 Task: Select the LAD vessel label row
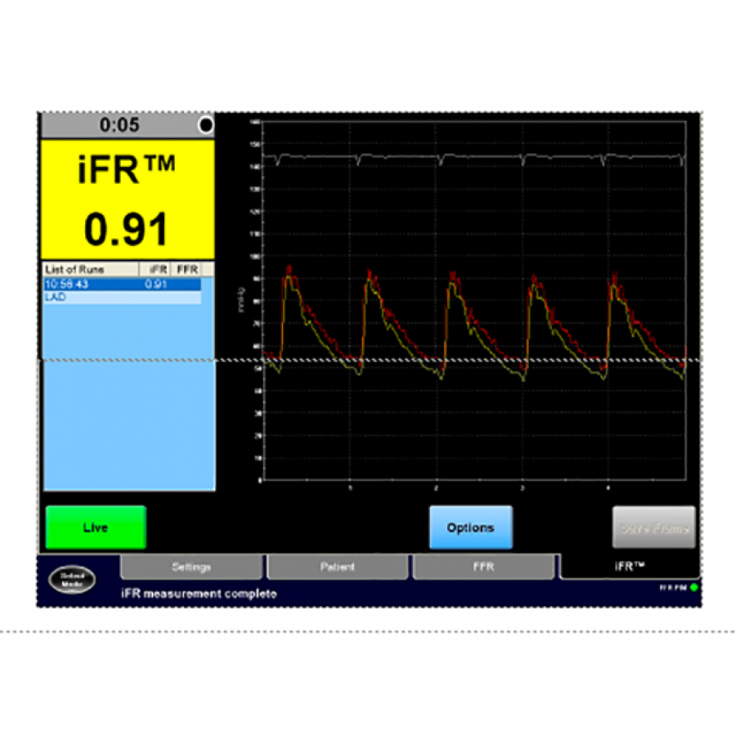(x=57, y=296)
